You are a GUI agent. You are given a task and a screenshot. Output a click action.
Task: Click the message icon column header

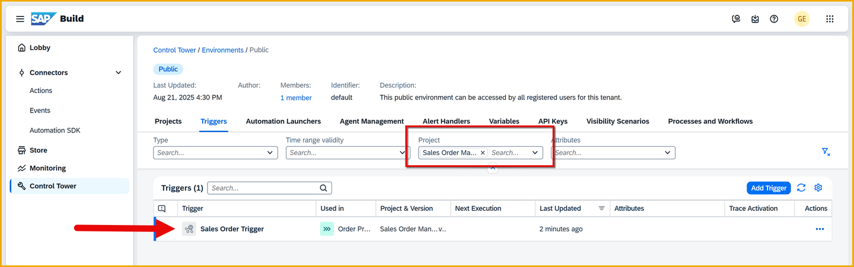[x=162, y=208]
